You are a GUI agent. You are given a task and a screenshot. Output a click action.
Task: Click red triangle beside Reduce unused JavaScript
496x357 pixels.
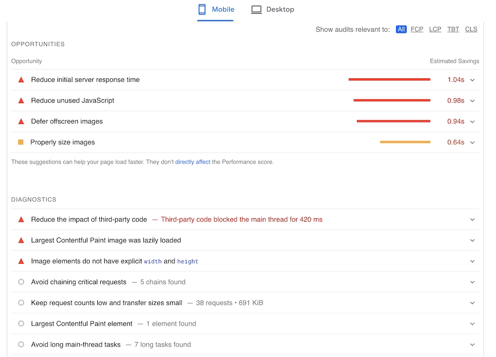coord(21,101)
